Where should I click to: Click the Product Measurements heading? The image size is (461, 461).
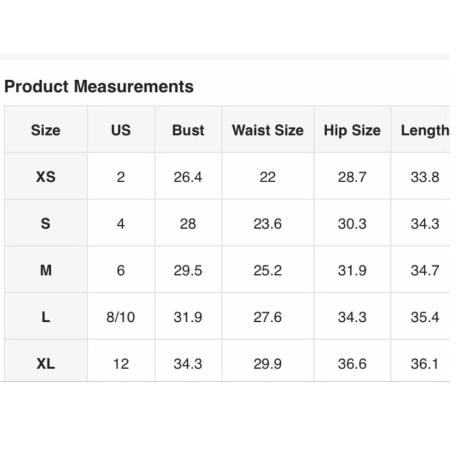click(99, 87)
